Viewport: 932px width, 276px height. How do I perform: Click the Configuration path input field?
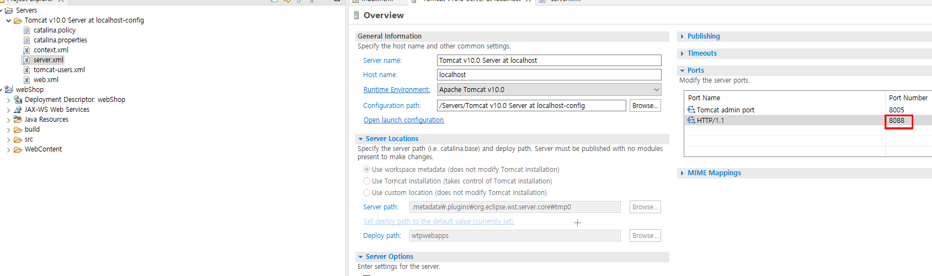coord(531,105)
